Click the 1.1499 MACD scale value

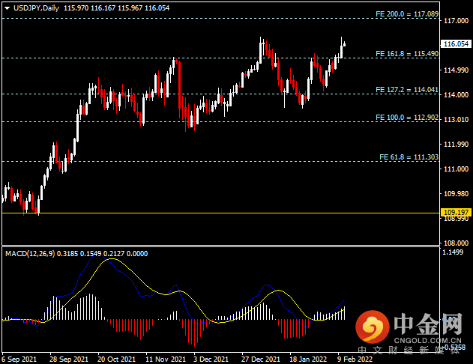[454, 252]
